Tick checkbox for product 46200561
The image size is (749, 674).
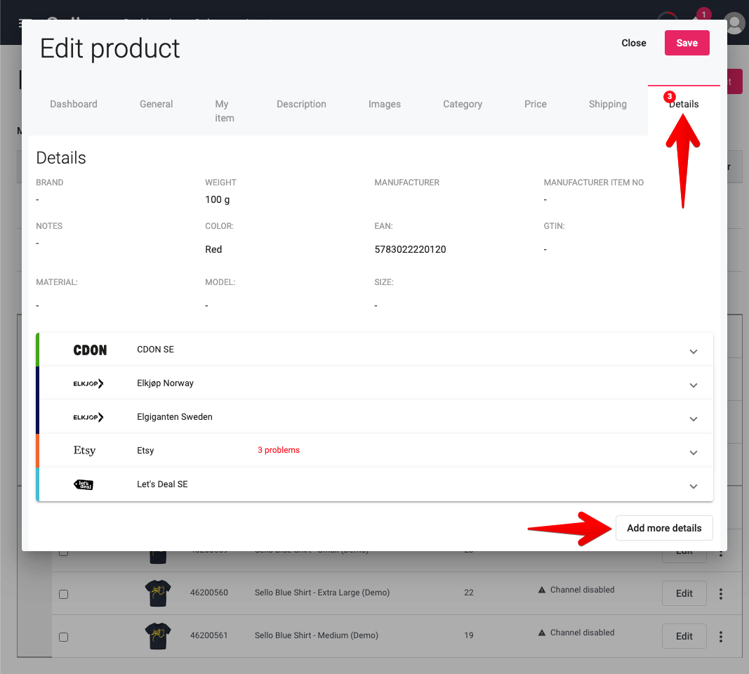64,637
